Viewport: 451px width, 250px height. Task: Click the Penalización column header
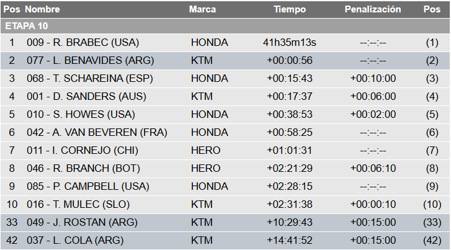click(x=373, y=10)
